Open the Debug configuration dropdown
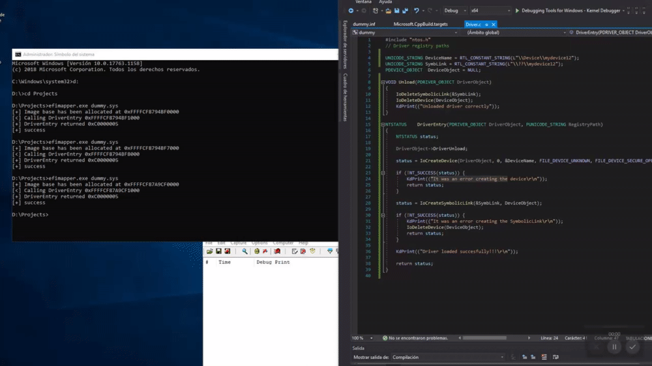 [x=455, y=11]
